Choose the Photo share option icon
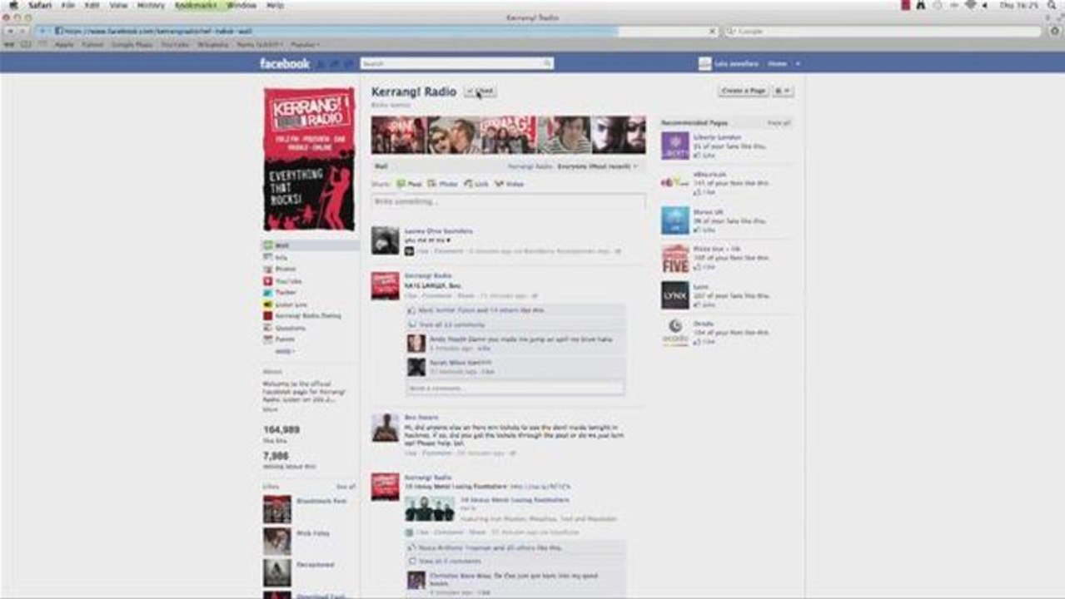The height and width of the screenshot is (599, 1065). [431, 184]
